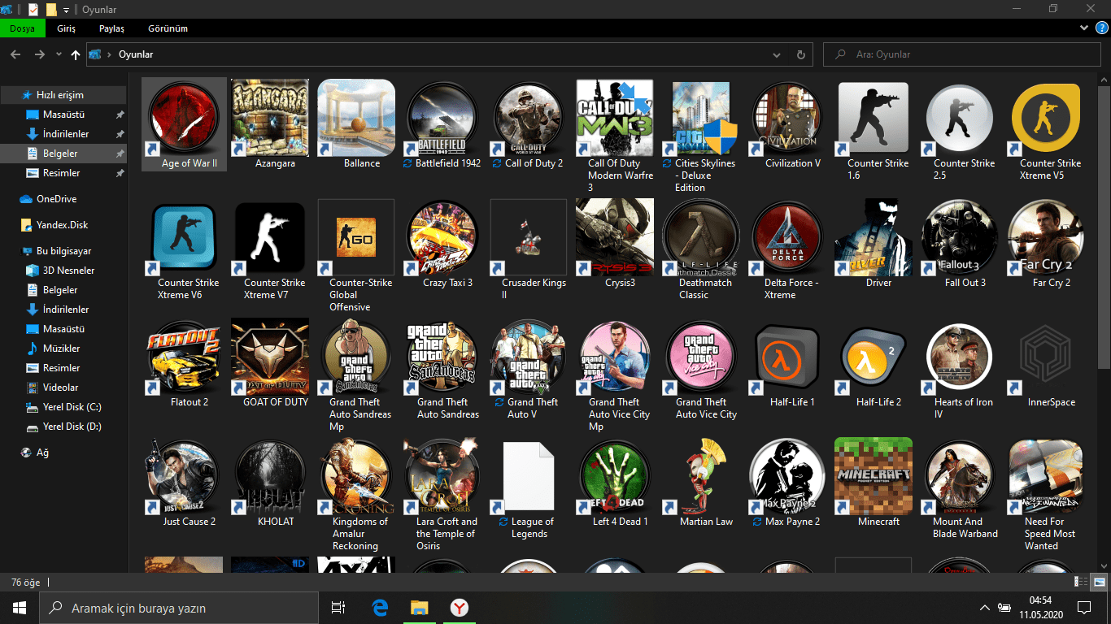Refresh the Oyunlar folder view

pos(801,54)
